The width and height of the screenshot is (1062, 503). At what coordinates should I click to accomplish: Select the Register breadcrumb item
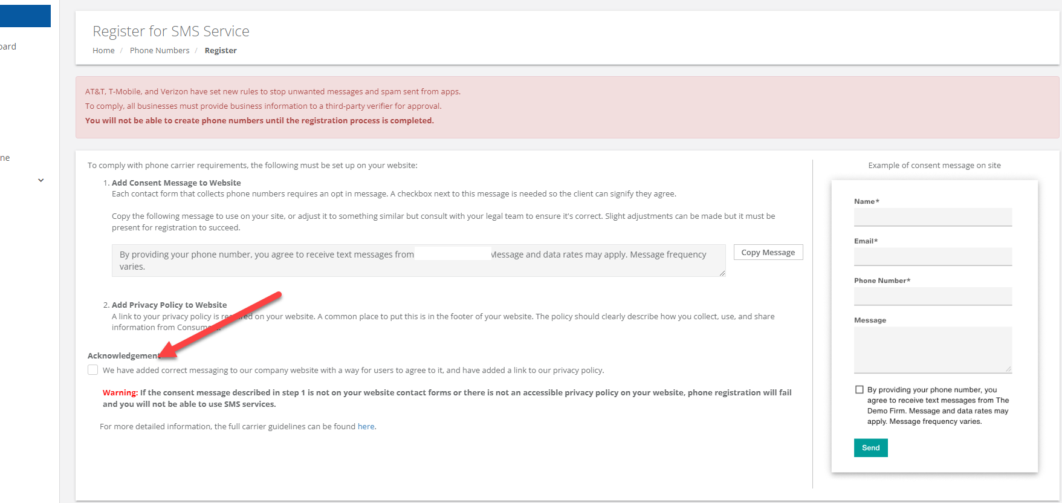[x=221, y=51]
